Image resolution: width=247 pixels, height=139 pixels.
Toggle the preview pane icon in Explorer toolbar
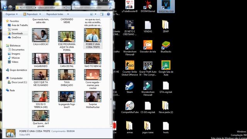point(102,14)
